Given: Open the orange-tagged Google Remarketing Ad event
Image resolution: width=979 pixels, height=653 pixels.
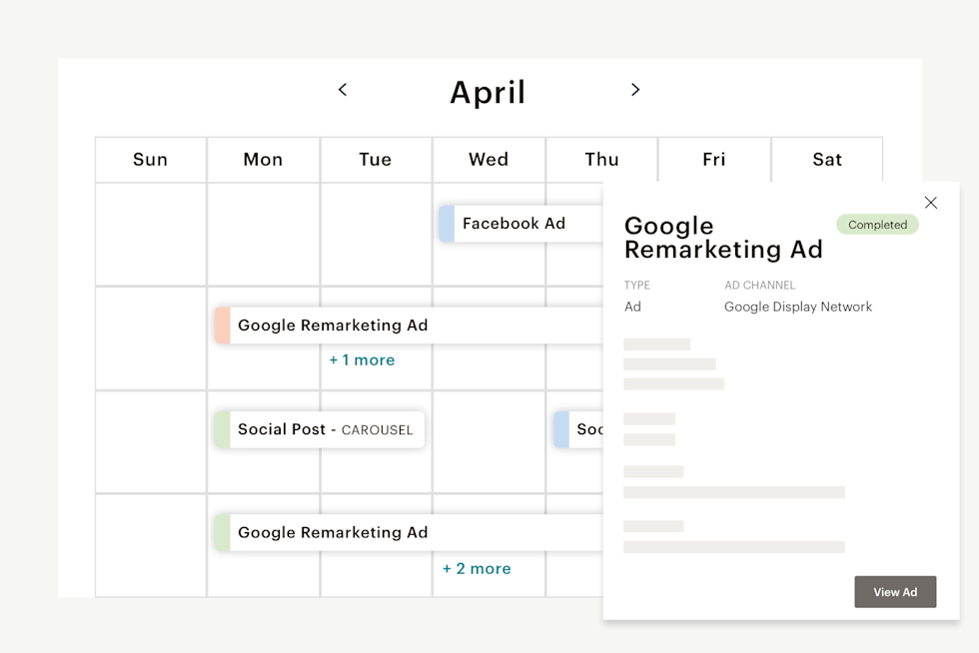Looking at the screenshot, I should (x=333, y=326).
